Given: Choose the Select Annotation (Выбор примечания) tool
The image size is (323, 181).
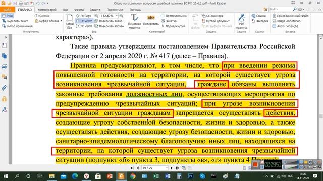Looking at the screenshot, I should 17,26.
